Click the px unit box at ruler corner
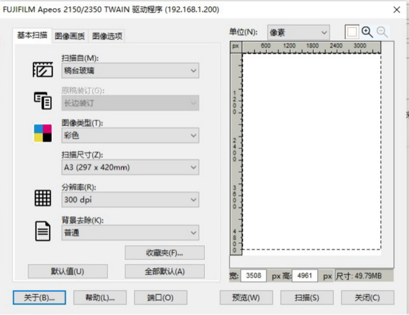 click(x=236, y=47)
